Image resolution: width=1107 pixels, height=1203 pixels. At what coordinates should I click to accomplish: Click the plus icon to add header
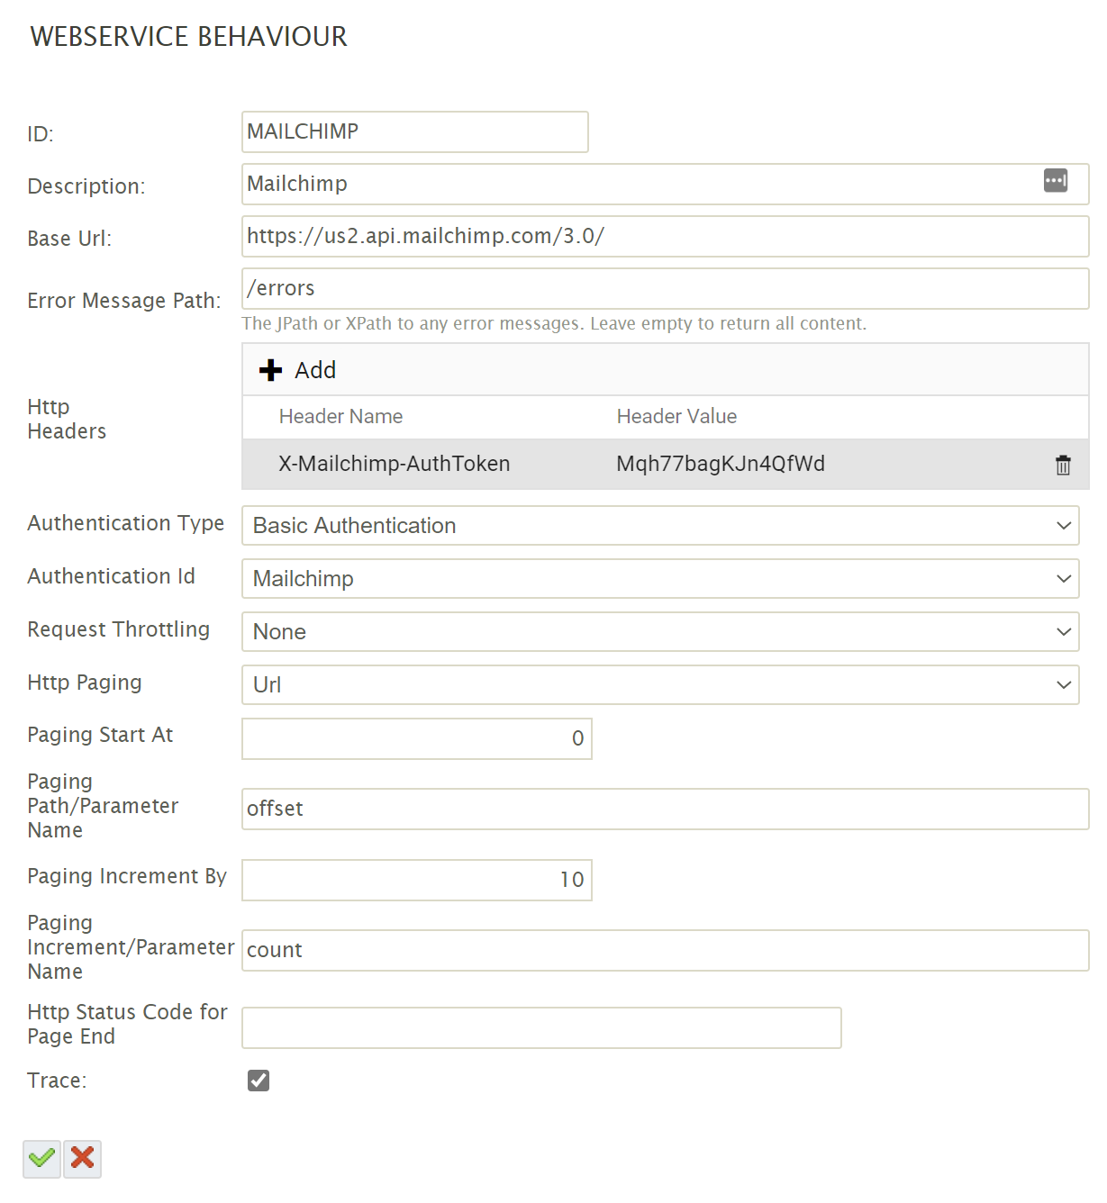pos(270,370)
